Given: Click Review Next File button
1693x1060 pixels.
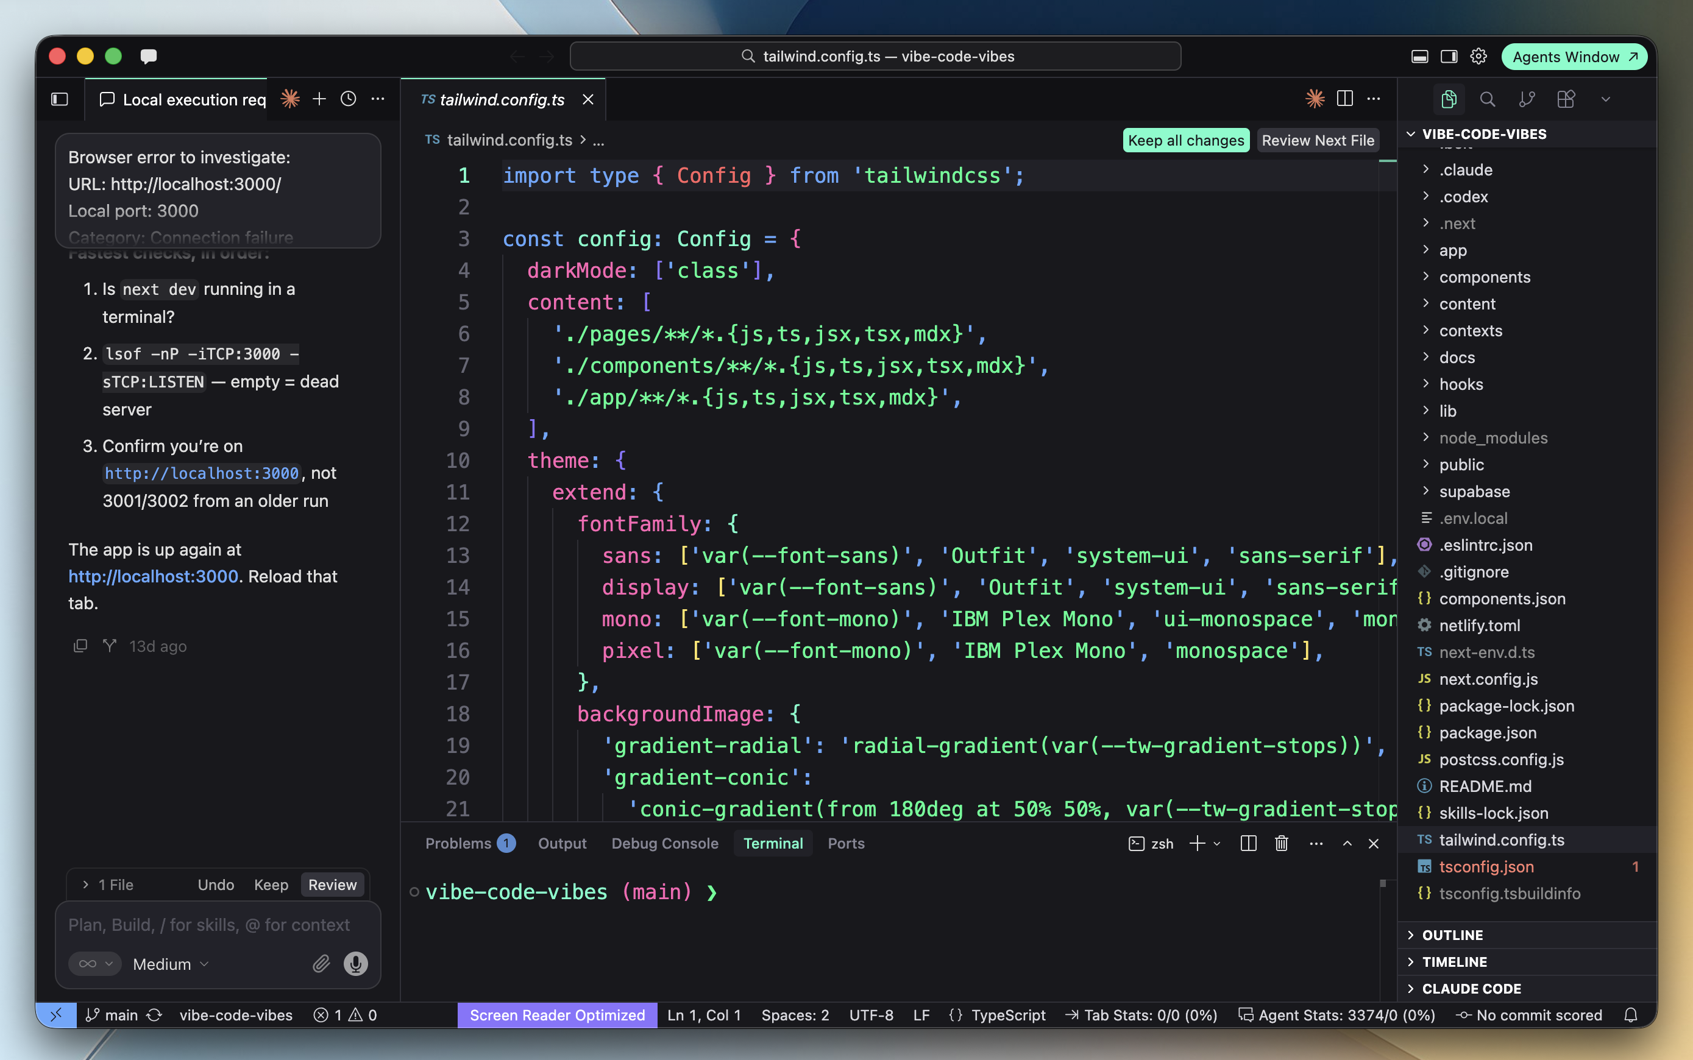Looking at the screenshot, I should (x=1318, y=140).
